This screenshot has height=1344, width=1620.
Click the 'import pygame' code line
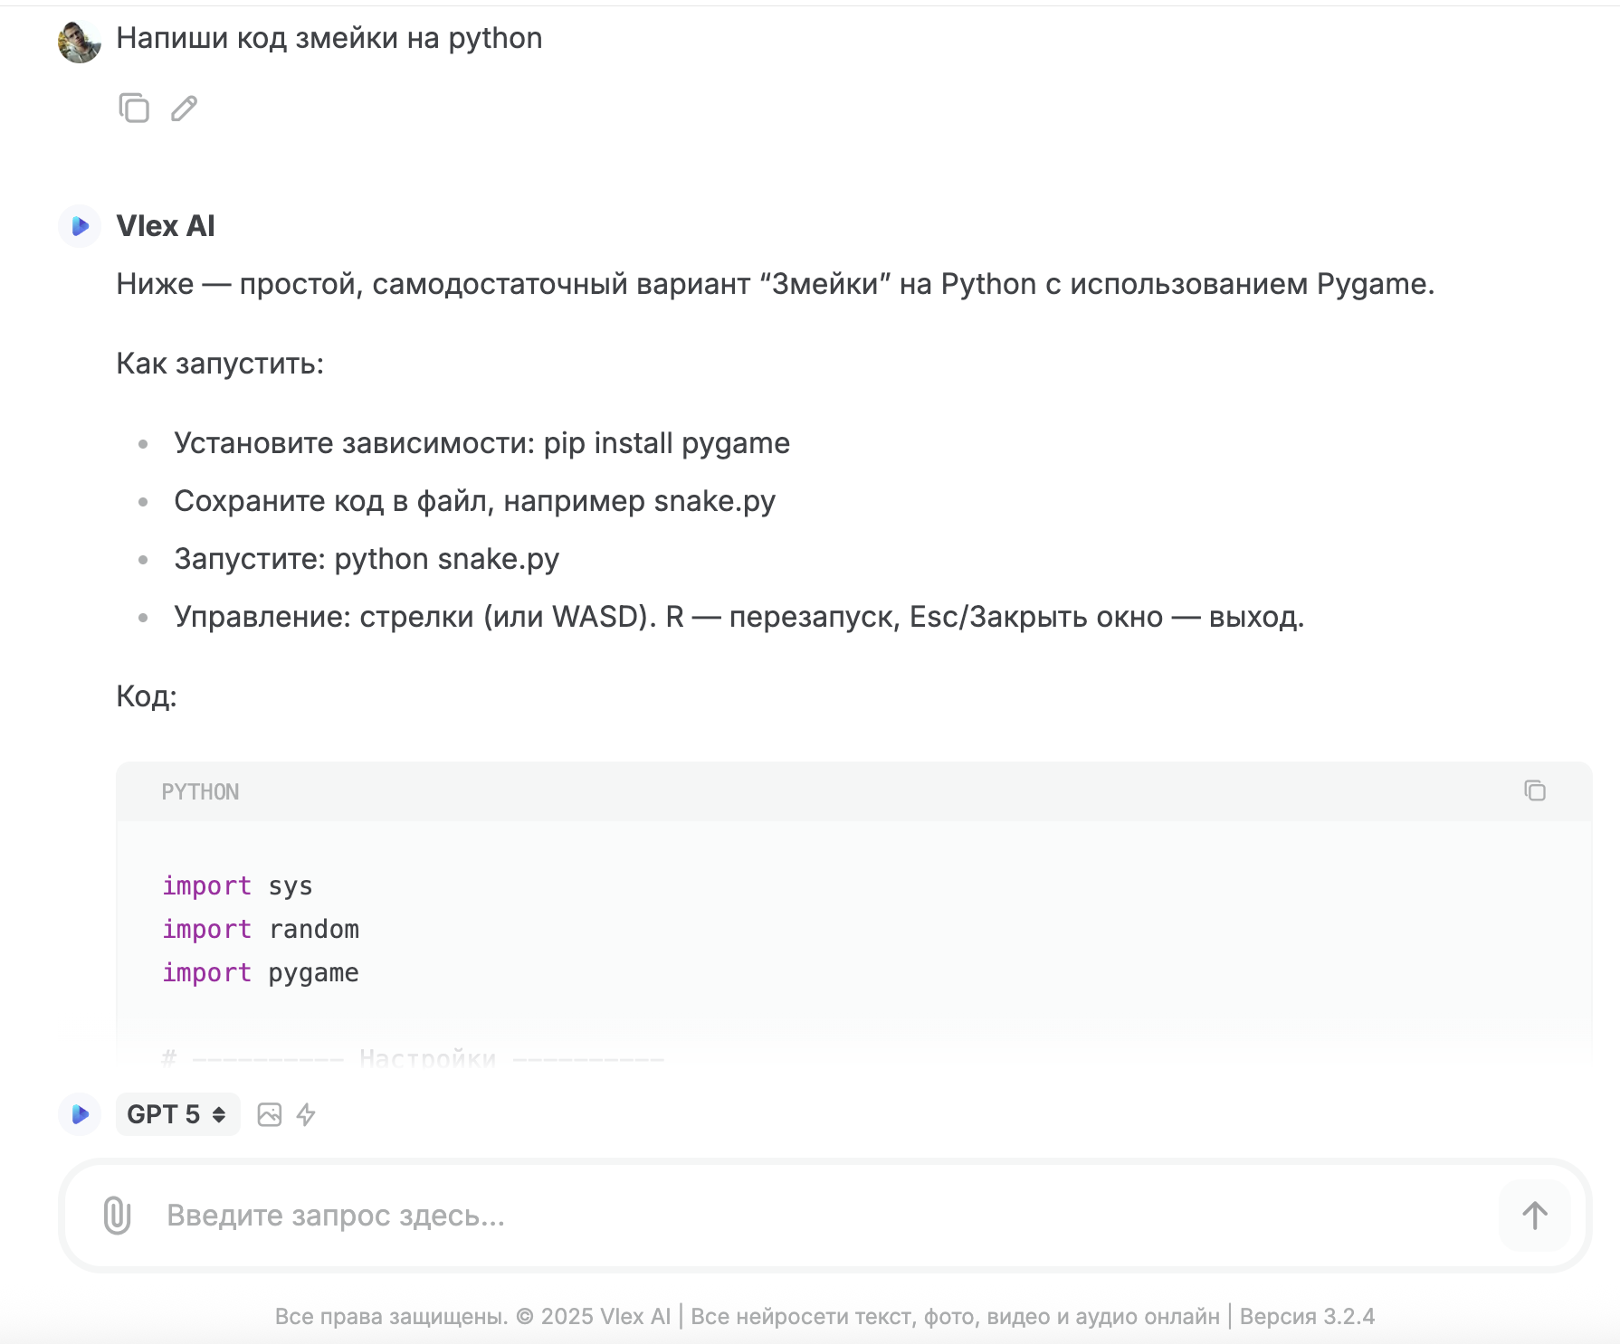pos(261,973)
